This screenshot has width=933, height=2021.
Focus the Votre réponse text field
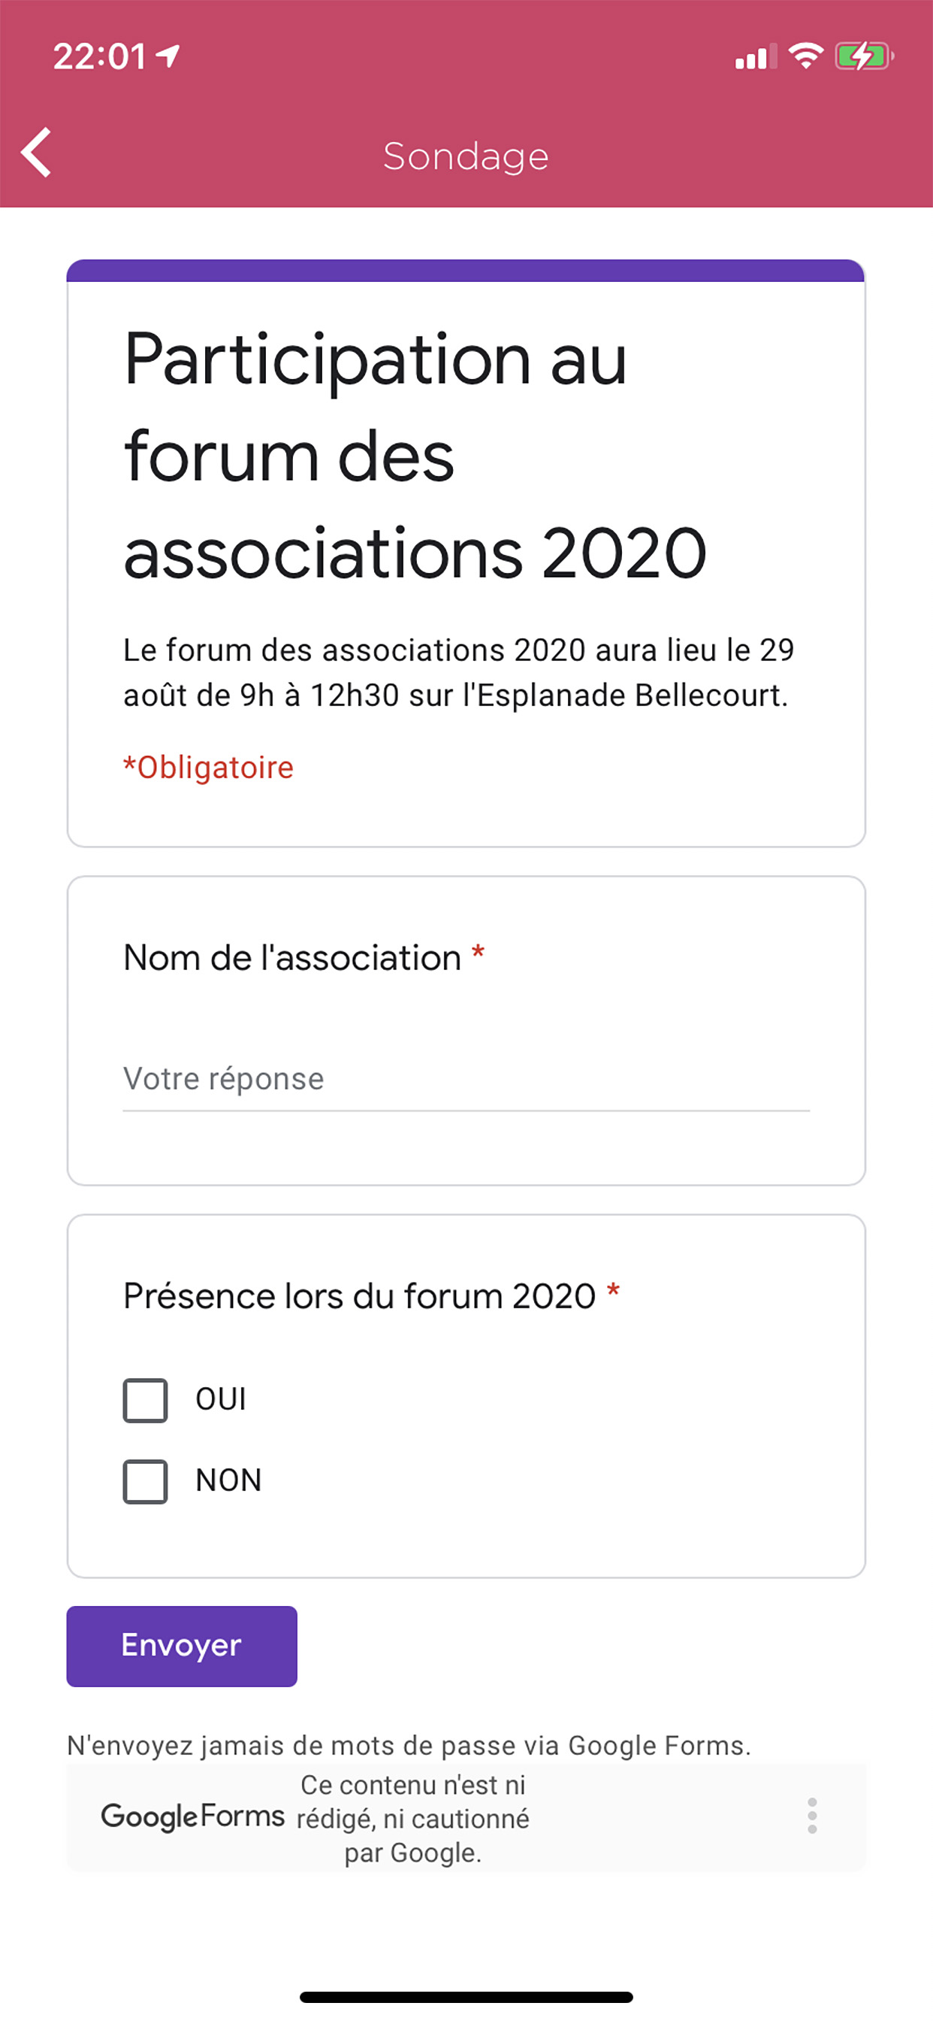coord(466,1081)
